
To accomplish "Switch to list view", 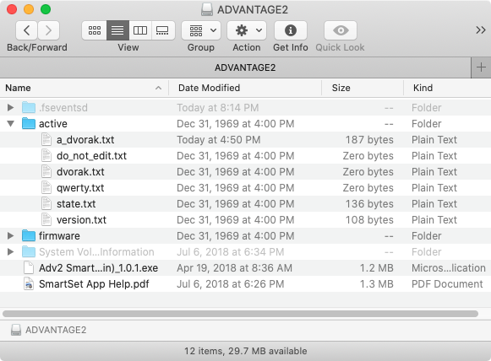I will (117, 30).
